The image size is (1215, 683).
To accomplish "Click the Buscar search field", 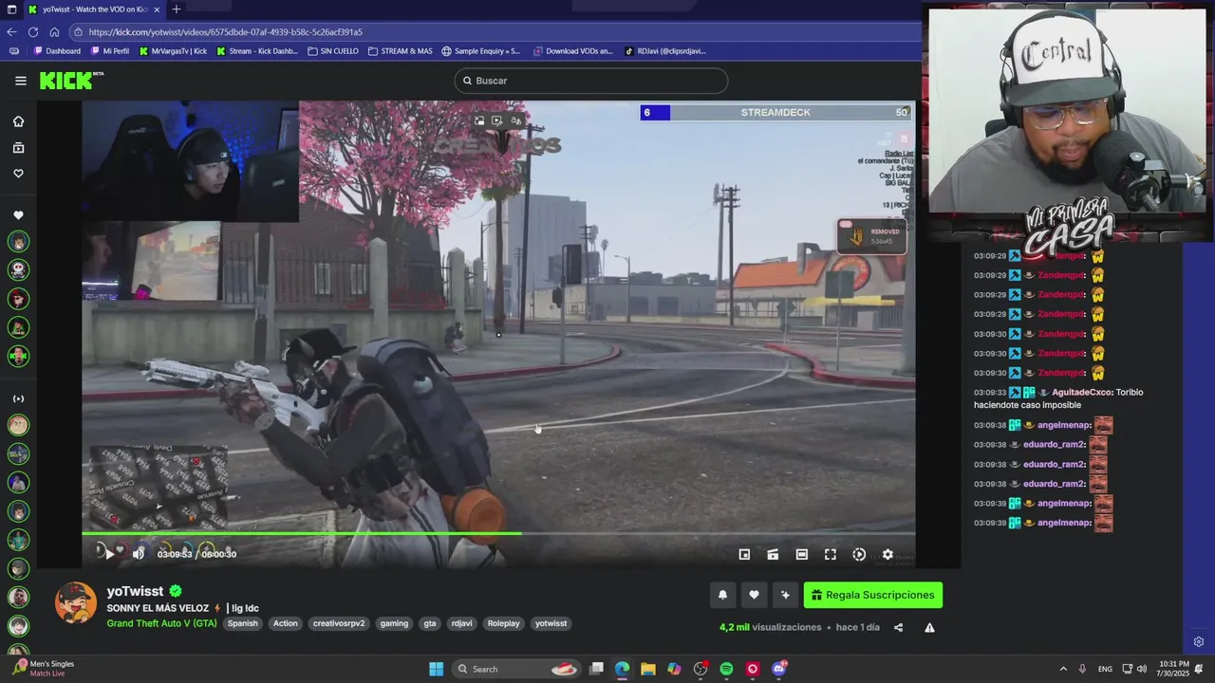I will (590, 81).
